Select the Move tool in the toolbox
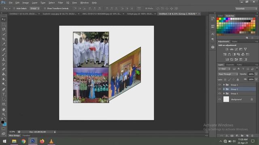Screen dimensions: 259x145 coord(4,19)
